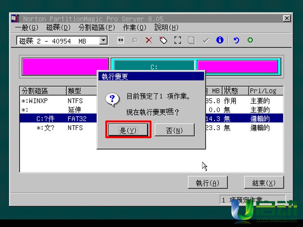Open the 一般(G) menu
This screenshot has width=303, height=227.
(26, 28)
